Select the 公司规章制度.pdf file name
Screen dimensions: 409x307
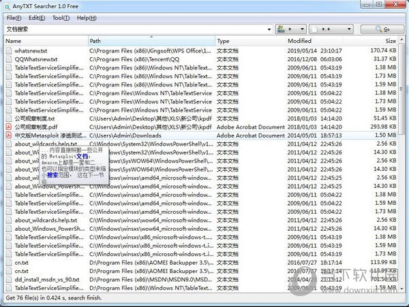[x=36, y=127]
